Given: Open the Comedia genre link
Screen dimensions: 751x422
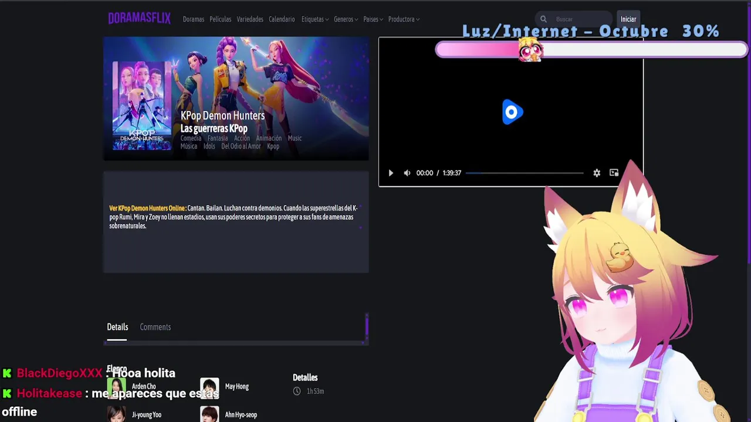Looking at the screenshot, I should pos(191,138).
